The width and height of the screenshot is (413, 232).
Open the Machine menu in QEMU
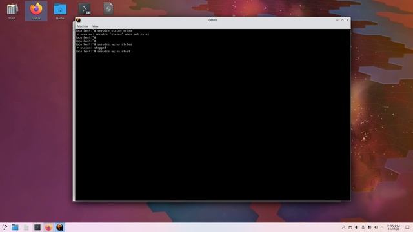coord(83,26)
